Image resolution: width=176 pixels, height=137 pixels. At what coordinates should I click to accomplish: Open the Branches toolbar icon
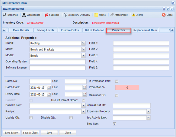pyautogui.click(x=5, y=15)
